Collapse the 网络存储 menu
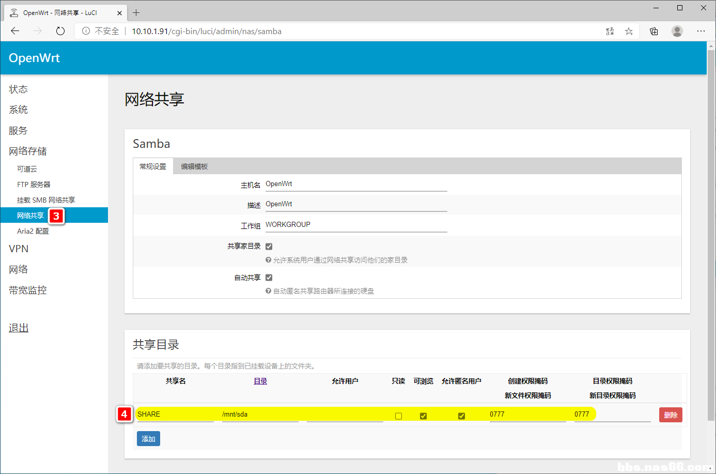The height and width of the screenshot is (474, 716). click(28, 151)
